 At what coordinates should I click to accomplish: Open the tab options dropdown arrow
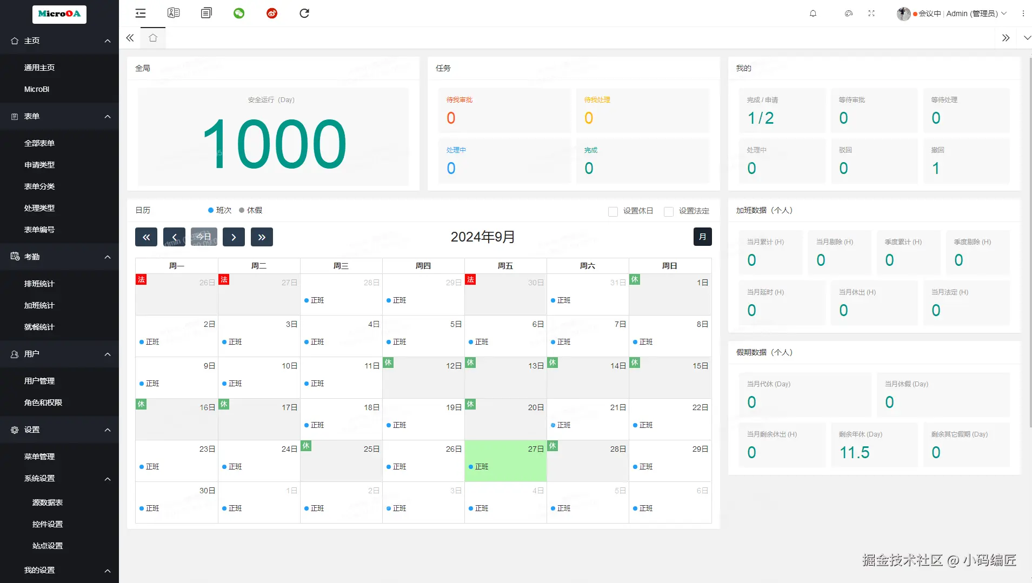point(1027,38)
